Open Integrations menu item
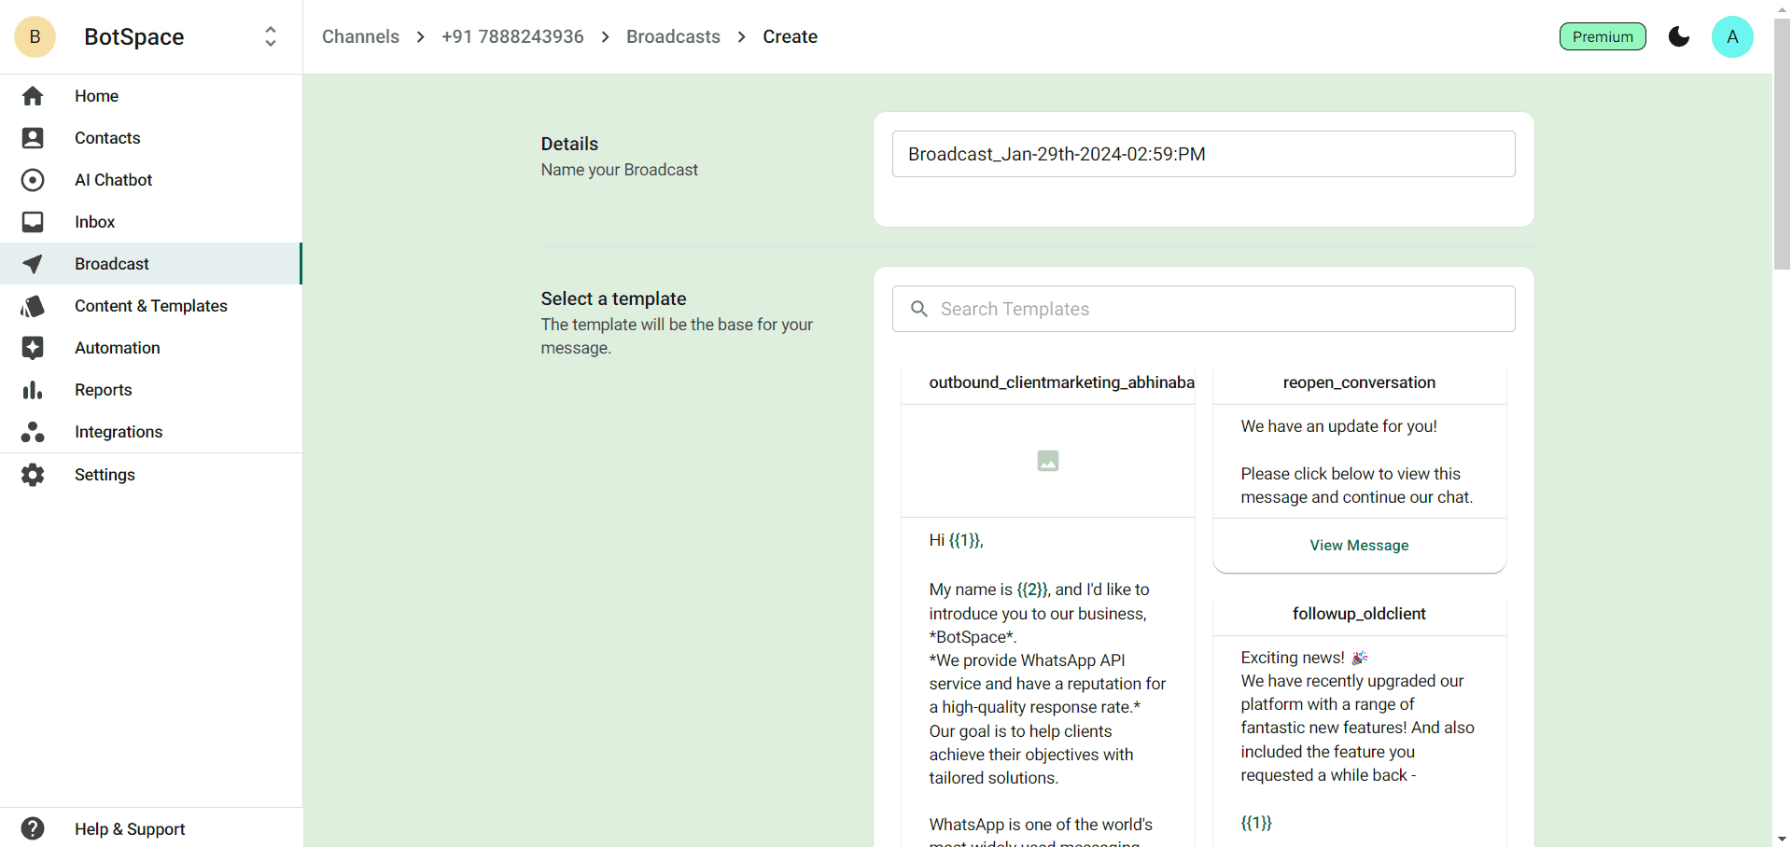Image resolution: width=1792 pixels, height=847 pixels. pyautogui.click(x=151, y=432)
